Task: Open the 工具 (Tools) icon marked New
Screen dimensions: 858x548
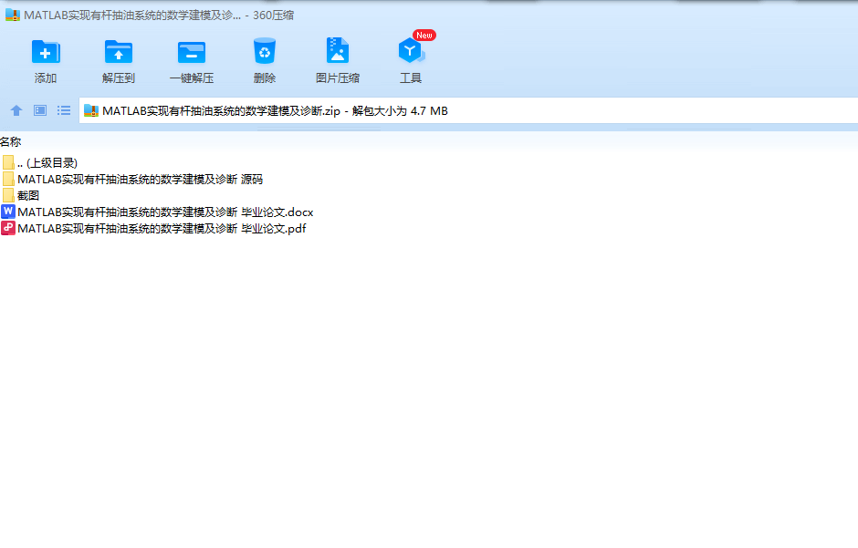Action: click(411, 51)
